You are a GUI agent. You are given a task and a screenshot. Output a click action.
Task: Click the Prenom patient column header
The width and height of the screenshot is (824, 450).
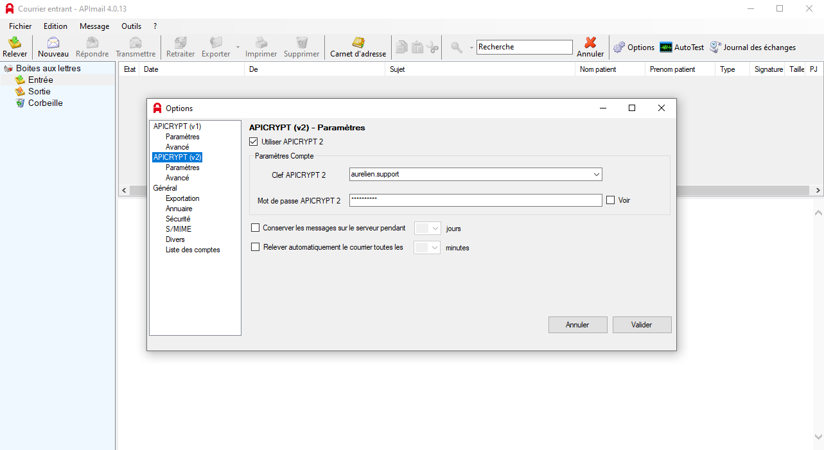pyautogui.click(x=680, y=69)
